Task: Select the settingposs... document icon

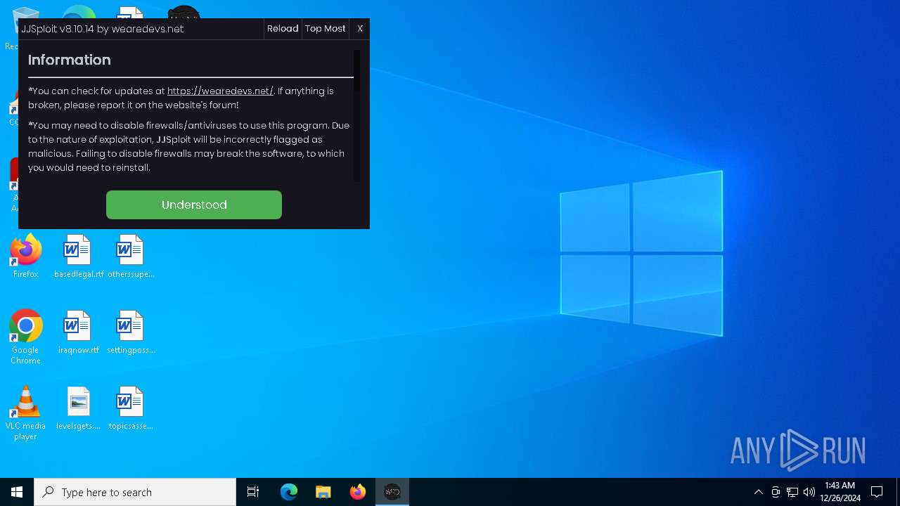Action: (x=131, y=332)
